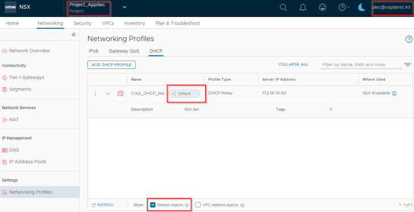Click the COLLAPSE ALL link
Viewport: 414px width, 212px height.
click(x=293, y=64)
